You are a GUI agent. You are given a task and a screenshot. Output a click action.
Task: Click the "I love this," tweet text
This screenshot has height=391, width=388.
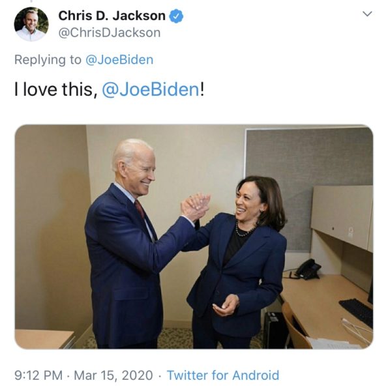[56, 90]
